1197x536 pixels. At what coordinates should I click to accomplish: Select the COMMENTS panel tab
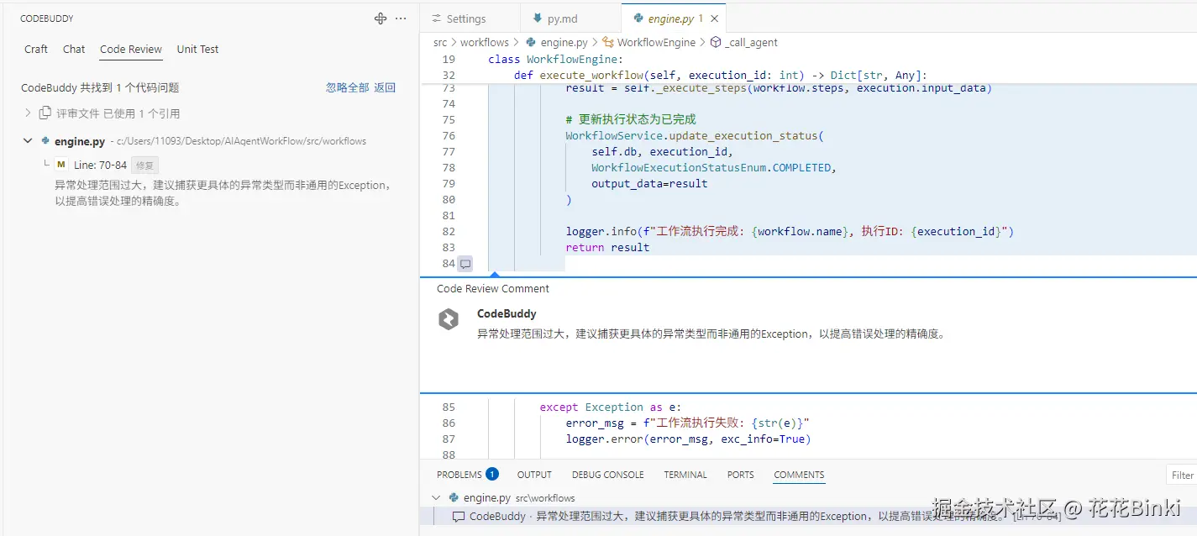[x=799, y=475]
